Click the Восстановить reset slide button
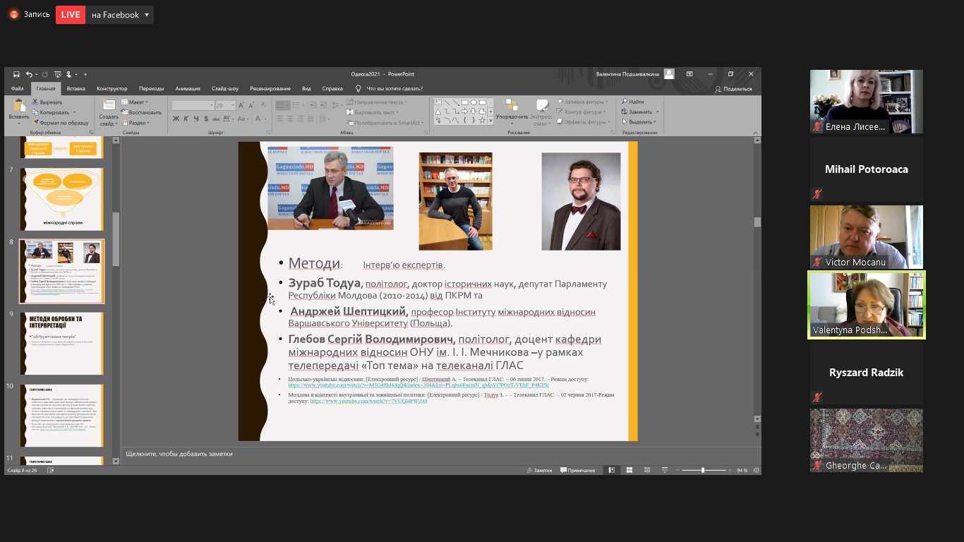The image size is (964, 542). [141, 112]
